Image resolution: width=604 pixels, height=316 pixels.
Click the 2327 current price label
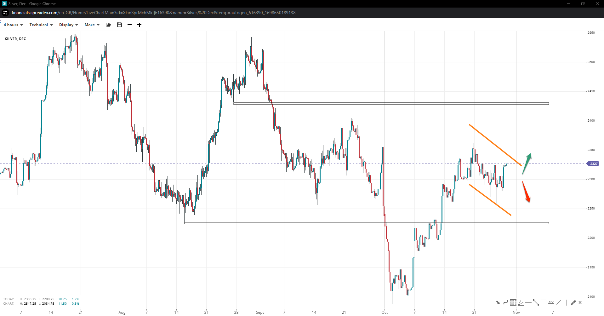click(593, 164)
